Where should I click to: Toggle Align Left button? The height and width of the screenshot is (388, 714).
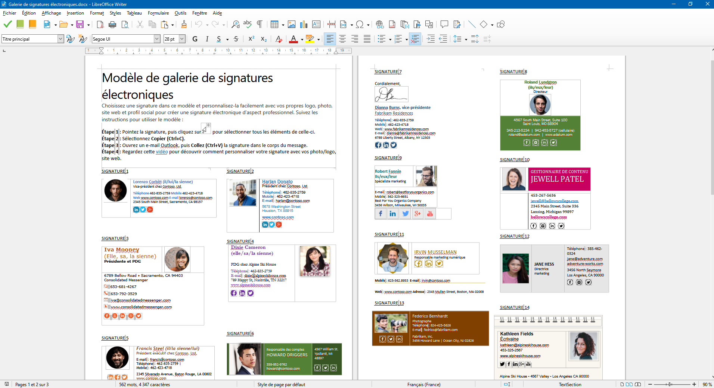click(x=330, y=39)
